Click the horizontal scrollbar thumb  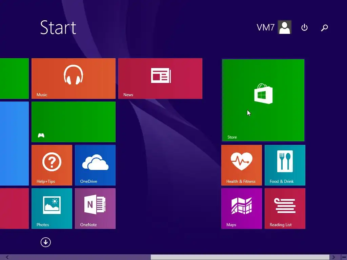(x=240, y=257)
